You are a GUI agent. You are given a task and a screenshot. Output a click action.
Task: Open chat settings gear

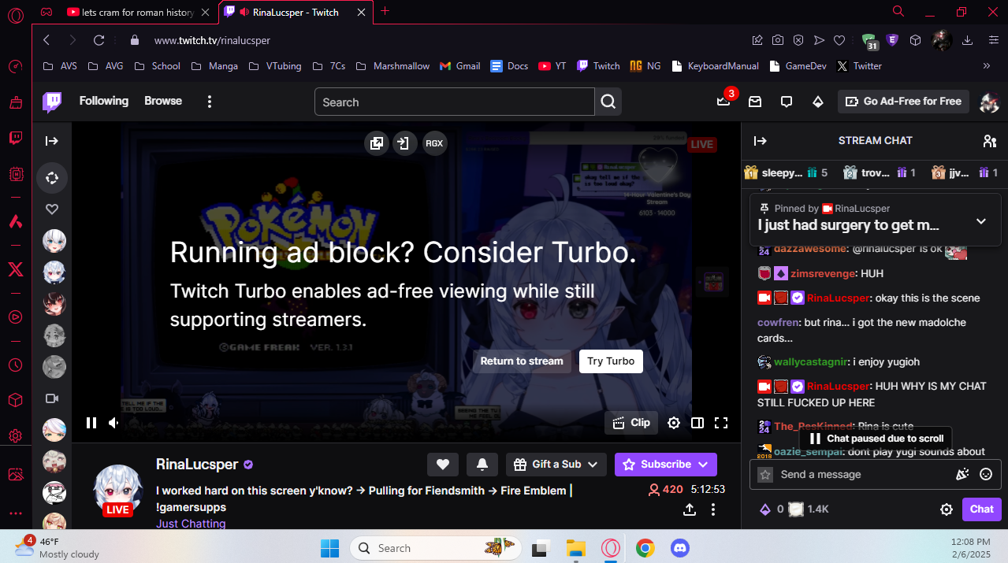click(946, 509)
